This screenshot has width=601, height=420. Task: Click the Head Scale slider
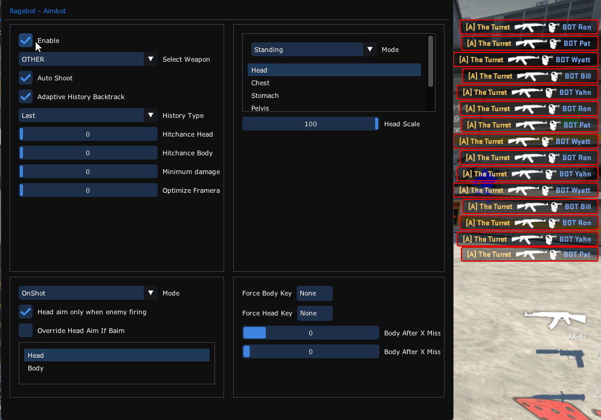tap(310, 124)
